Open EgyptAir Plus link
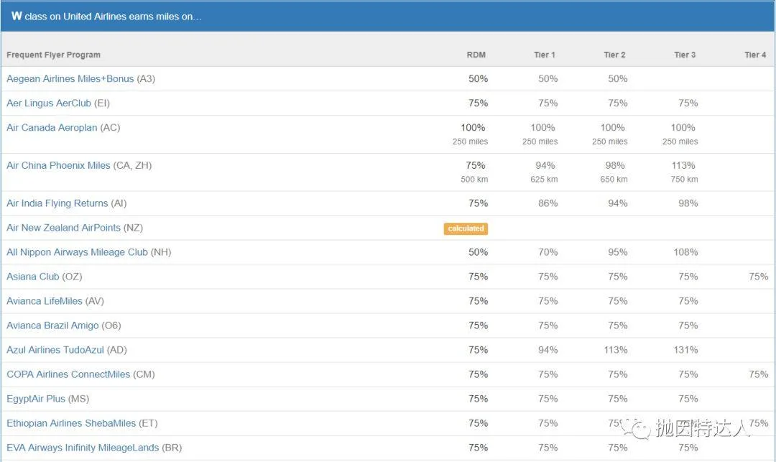Image resolution: width=776 pixels, height=462 pixels. coord(36,399)
